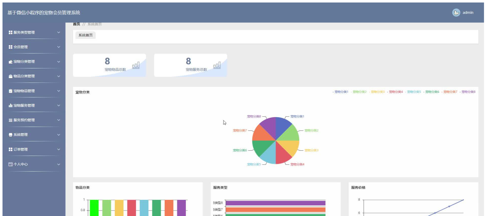The width and height of the screenshot is (485, 216).
Task: Toggle legend item 宠物分类2
Action: (359, 92)
